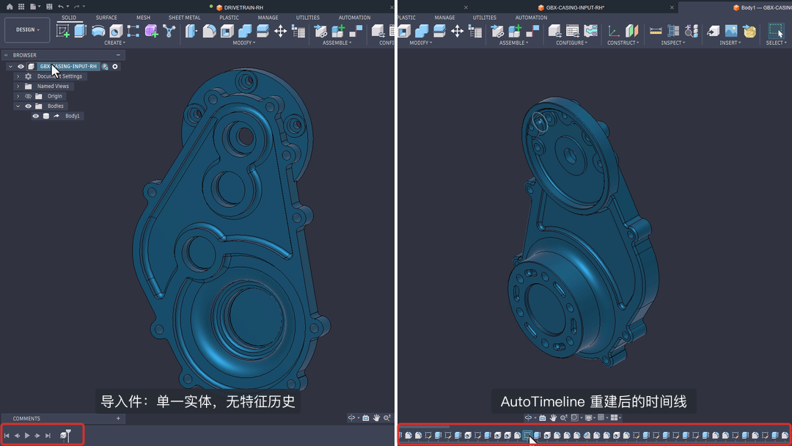Expand the Origin node

point(18,96)
